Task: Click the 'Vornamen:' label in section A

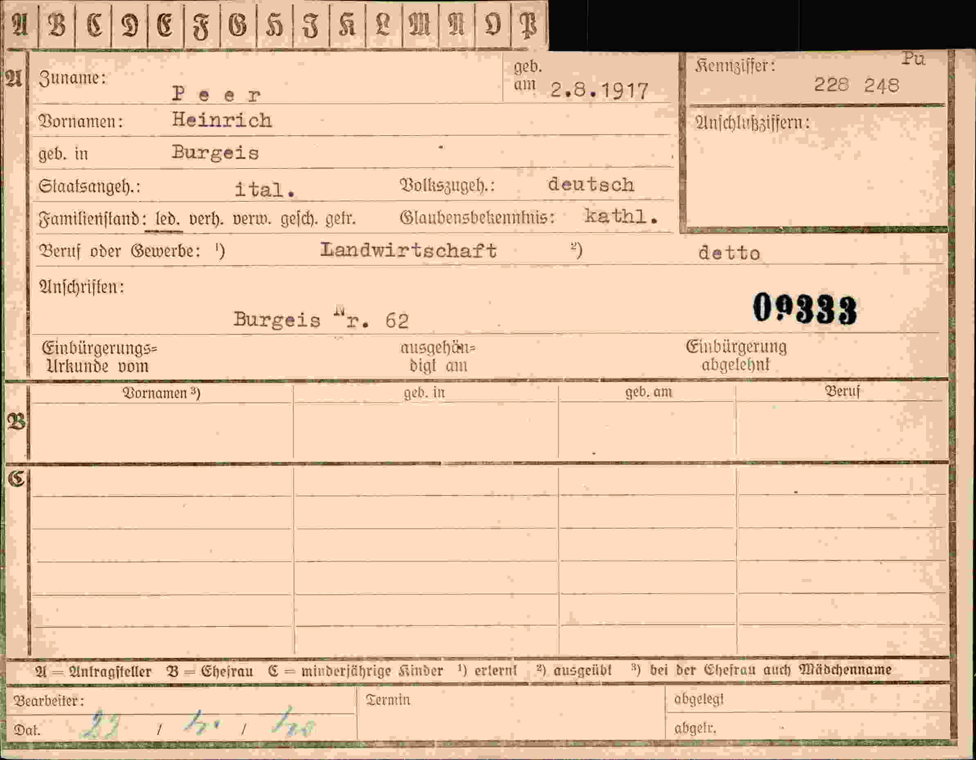Action: pos(81,121)
